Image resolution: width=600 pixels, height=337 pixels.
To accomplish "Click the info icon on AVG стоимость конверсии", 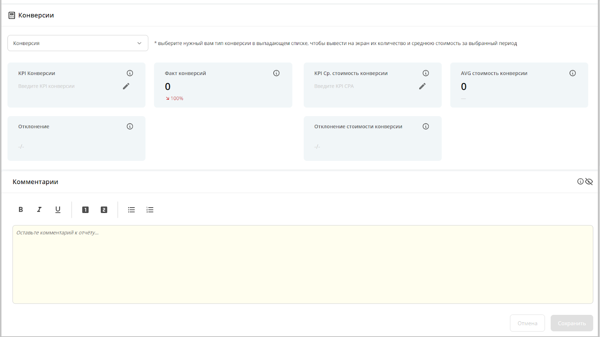I will 573,73.
